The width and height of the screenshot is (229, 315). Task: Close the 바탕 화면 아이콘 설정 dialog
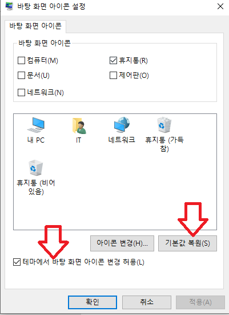coord(220,6)
